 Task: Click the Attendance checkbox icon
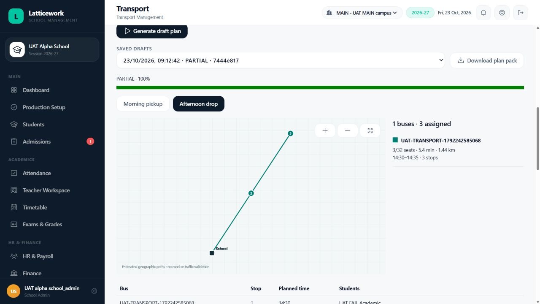(14, 173)
